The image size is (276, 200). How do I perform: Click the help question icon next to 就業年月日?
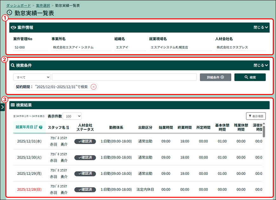click(x=41, y=127)
